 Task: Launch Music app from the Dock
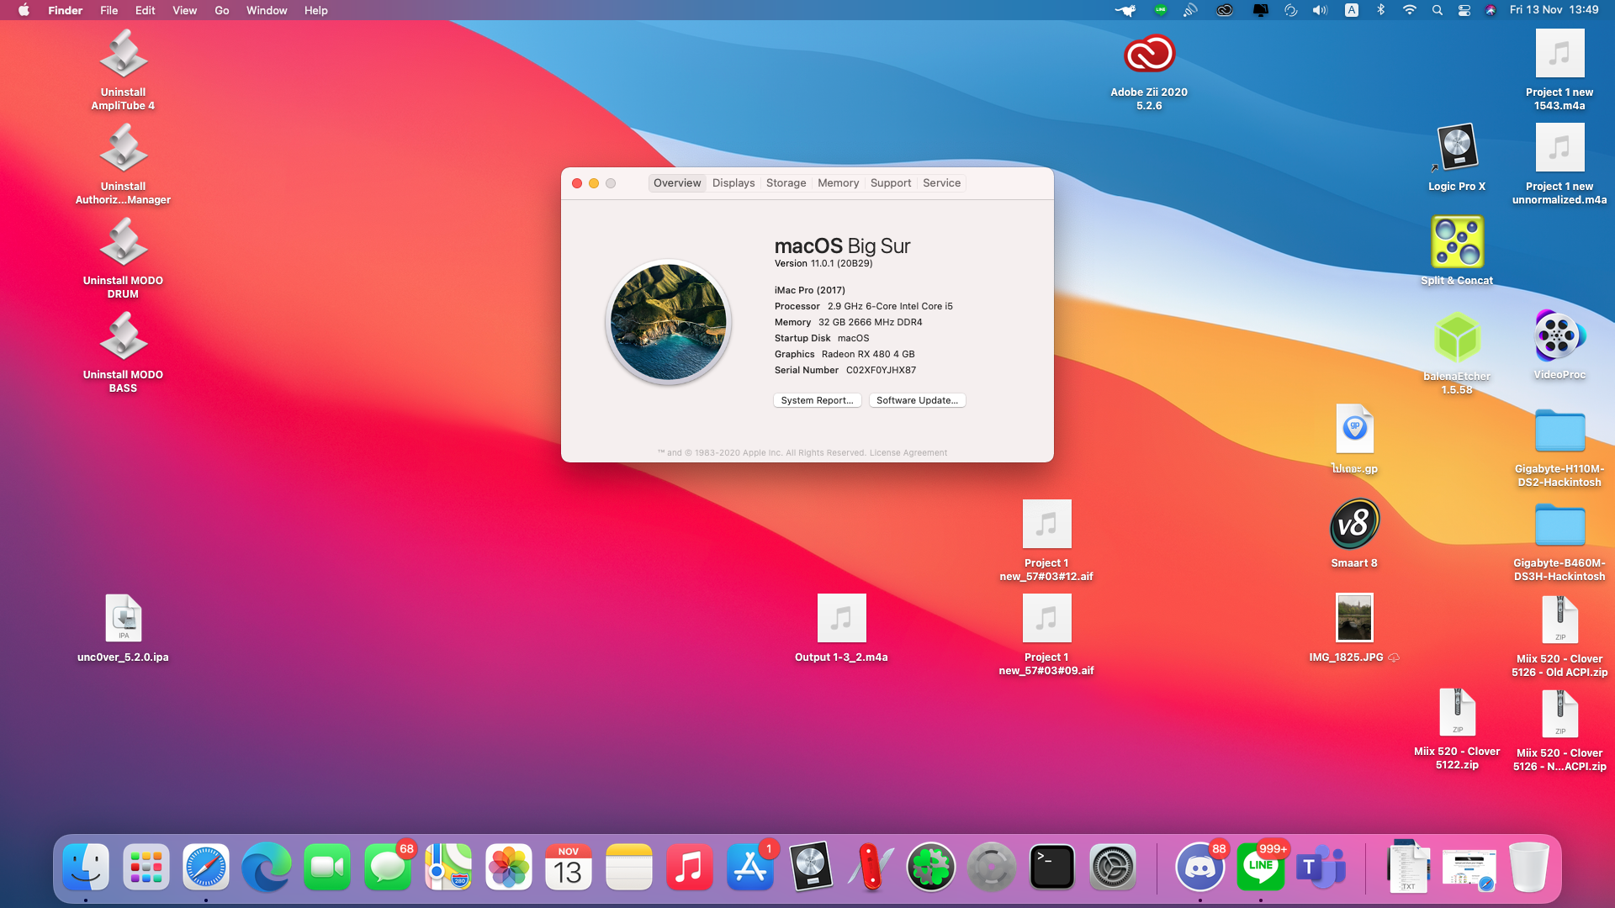pos(690,867)
